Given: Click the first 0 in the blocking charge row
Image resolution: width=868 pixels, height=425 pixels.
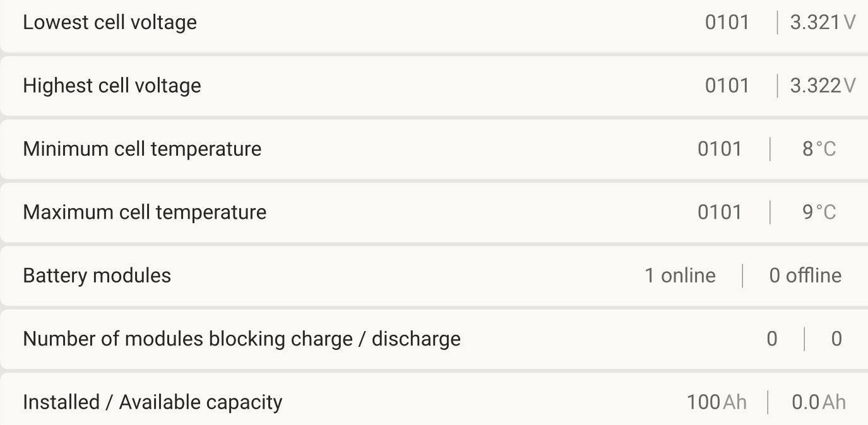Looking at the screenshot, I should 771,339.
